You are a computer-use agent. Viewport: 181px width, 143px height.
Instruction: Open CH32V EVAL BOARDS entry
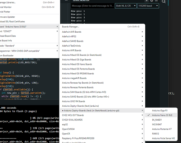(102, 120)
